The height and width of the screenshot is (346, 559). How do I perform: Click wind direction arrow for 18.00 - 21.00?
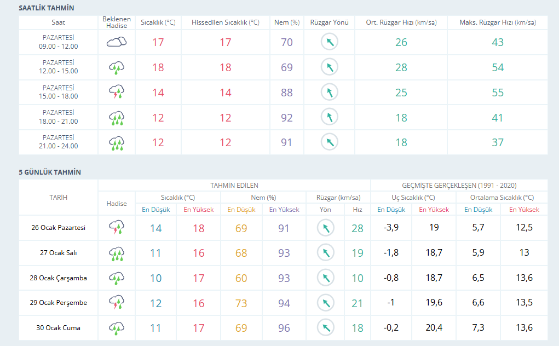click(329, 117)
